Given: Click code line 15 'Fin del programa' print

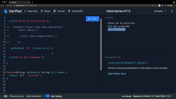Looking at the screenshot, I should point(27,57).
